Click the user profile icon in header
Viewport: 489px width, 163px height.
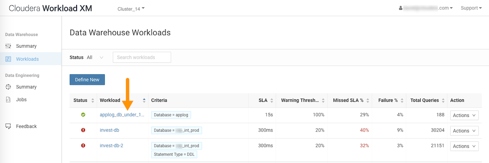[x=401, y=8]
